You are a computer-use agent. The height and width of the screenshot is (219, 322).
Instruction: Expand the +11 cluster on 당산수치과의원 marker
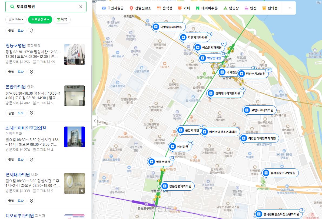tap(268, 70)
